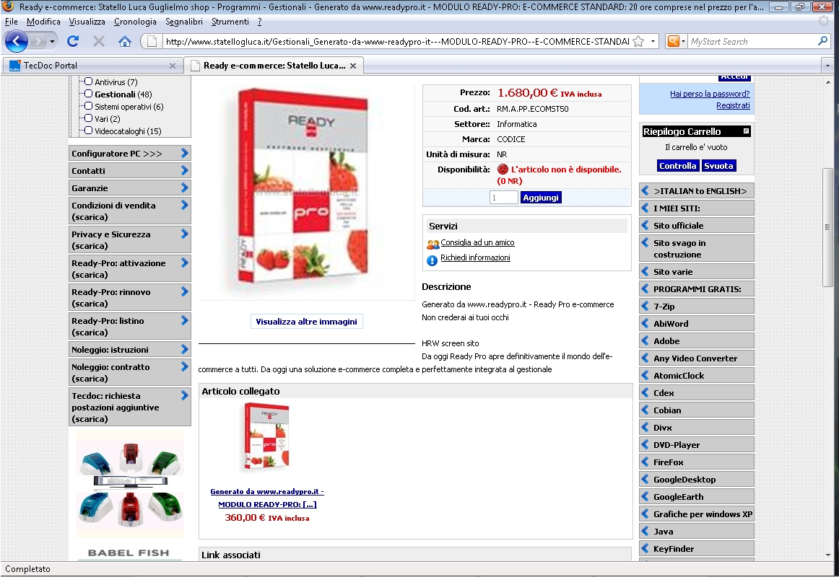Close the TecDoc Portal tab
The width and height of the screenshot is (839, 577).
tap(173, 66)
